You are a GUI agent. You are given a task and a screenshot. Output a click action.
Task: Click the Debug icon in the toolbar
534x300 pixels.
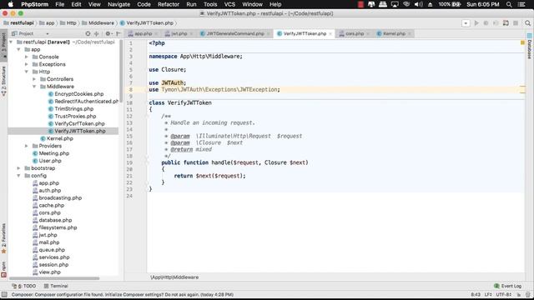click(x=486, y=23)
